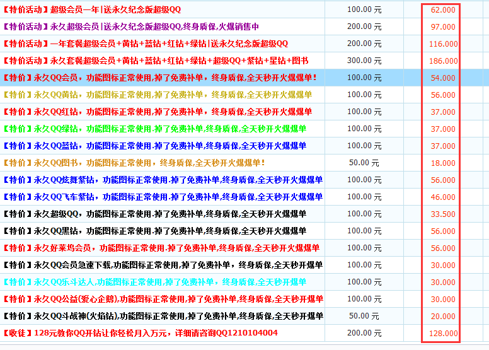Click 100.00 元 in the highlighted 永久QQ会员 row
The width and height of the screenshot is (489, 350).
pos(364,77)
